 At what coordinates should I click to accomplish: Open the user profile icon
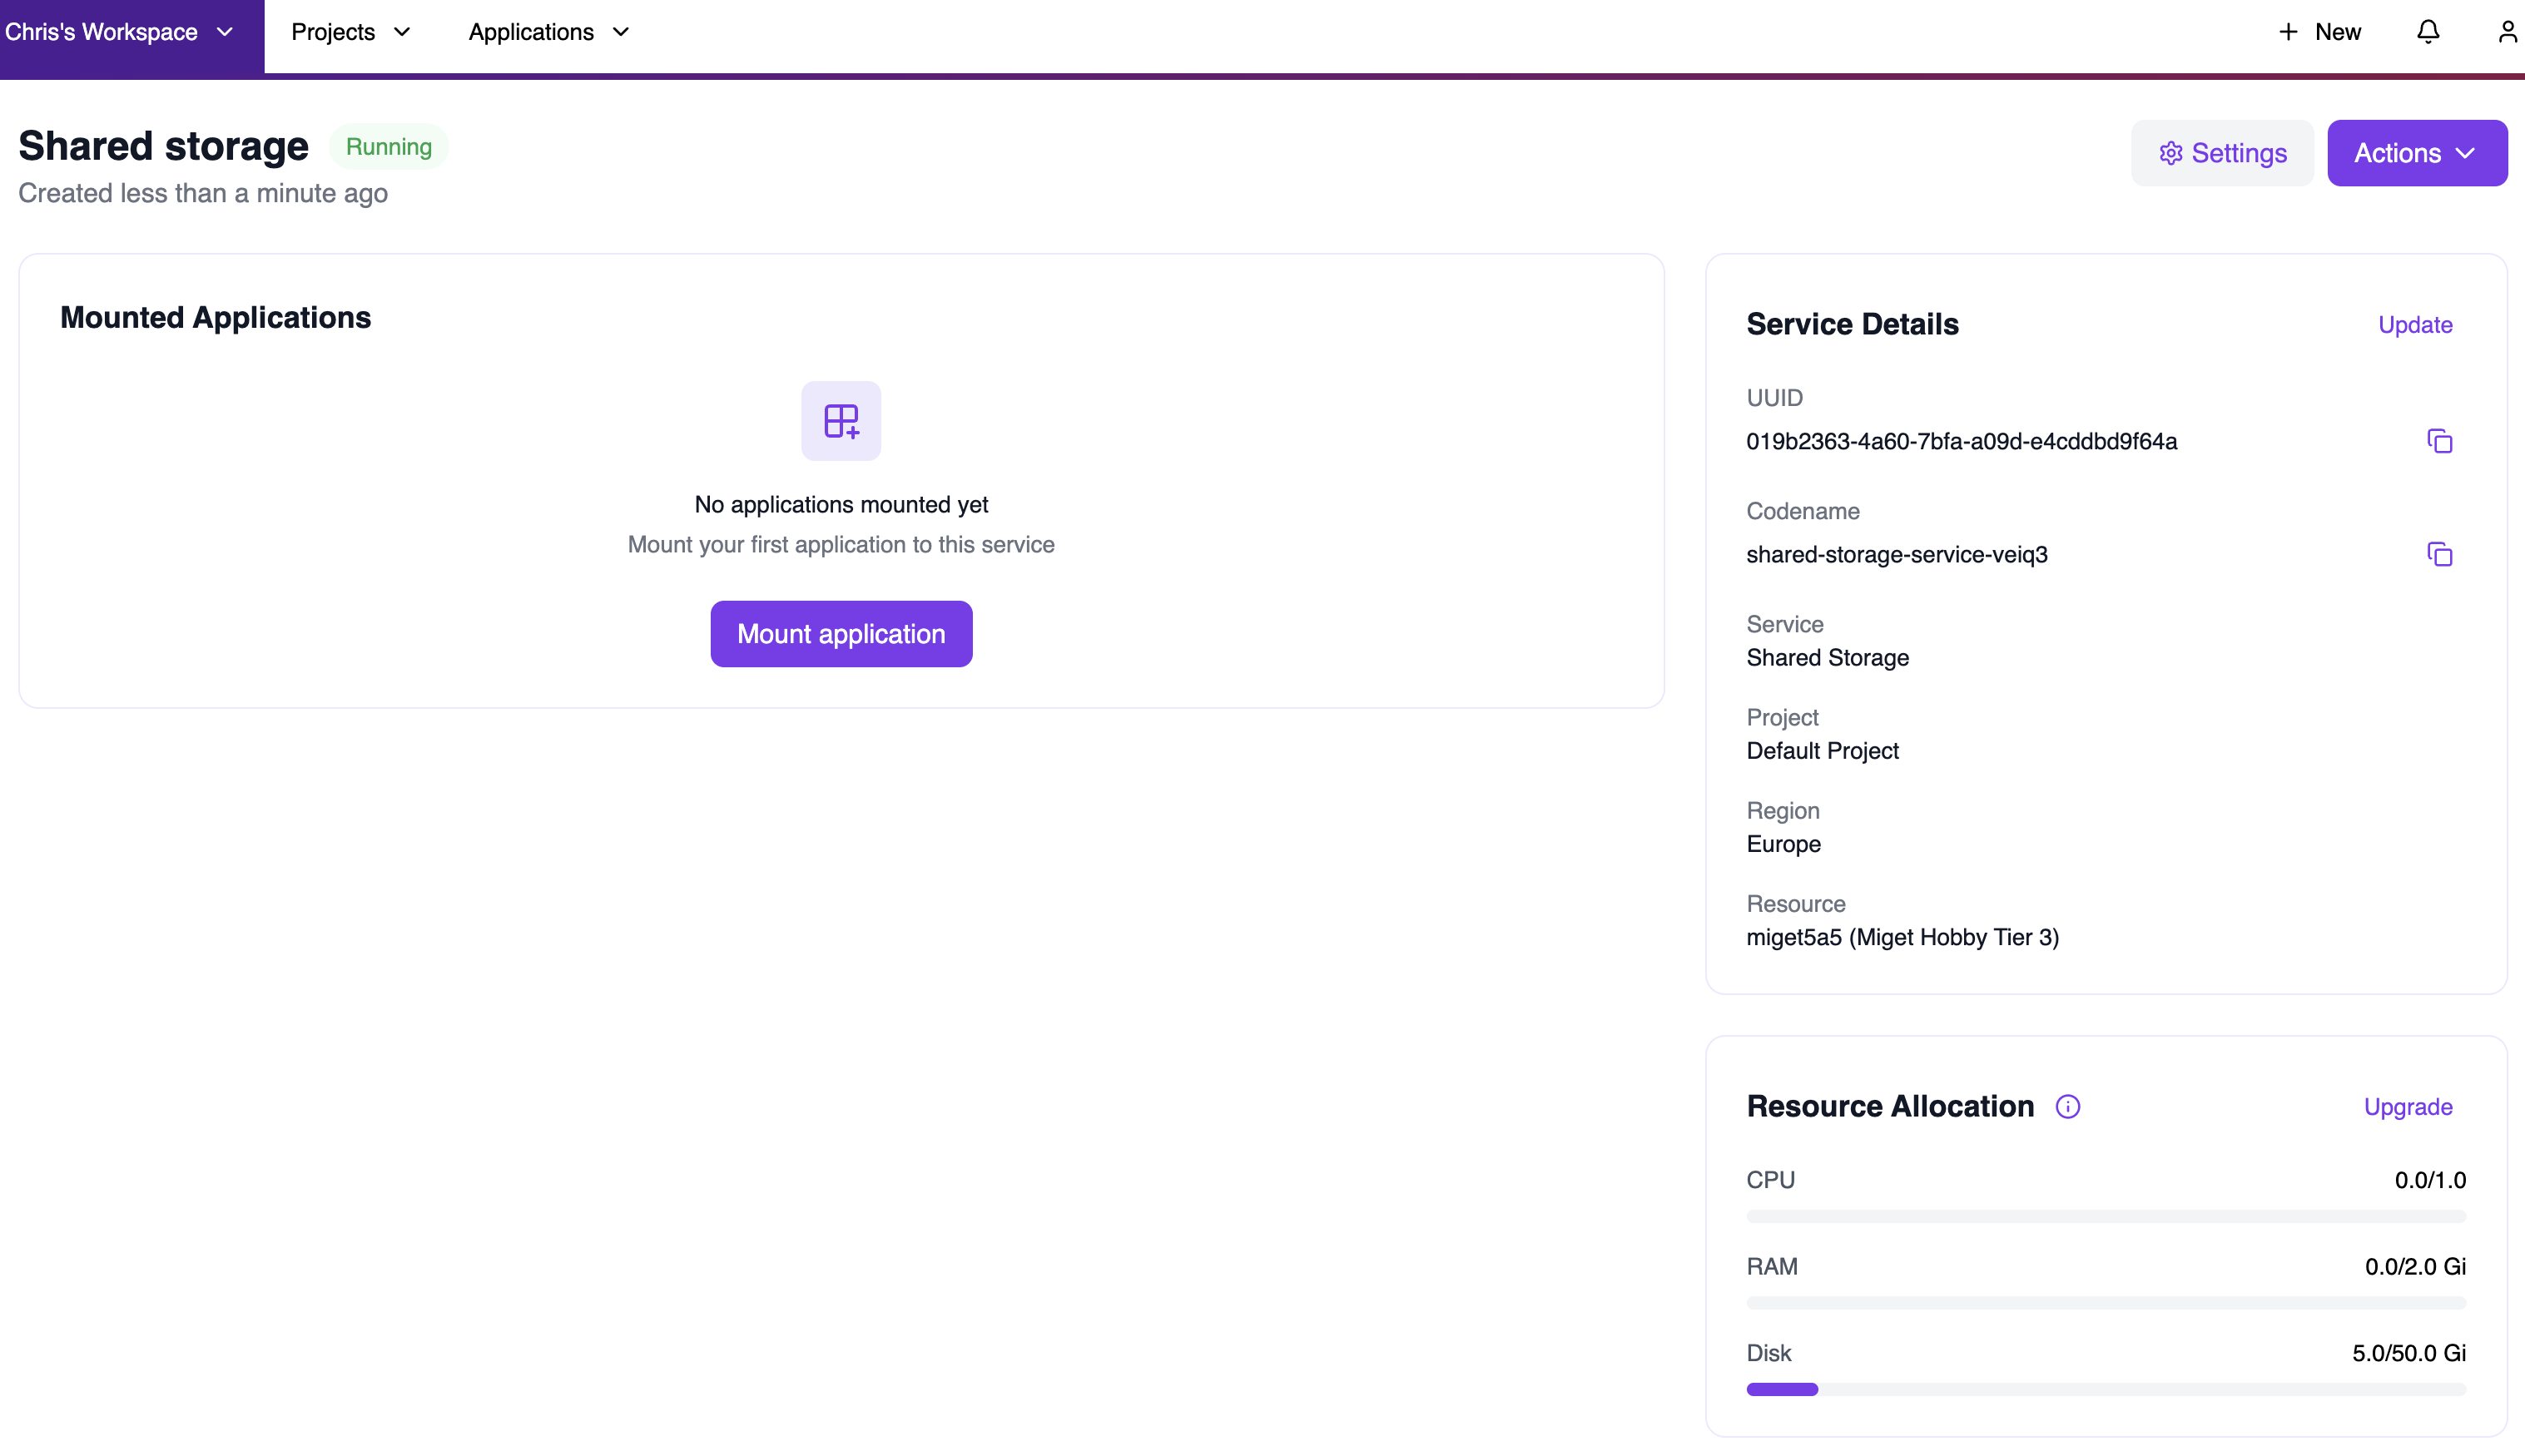tap(2506, 32)
